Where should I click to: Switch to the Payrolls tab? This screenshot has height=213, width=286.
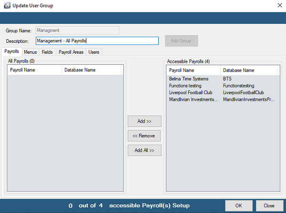click(x=11, y=51)
